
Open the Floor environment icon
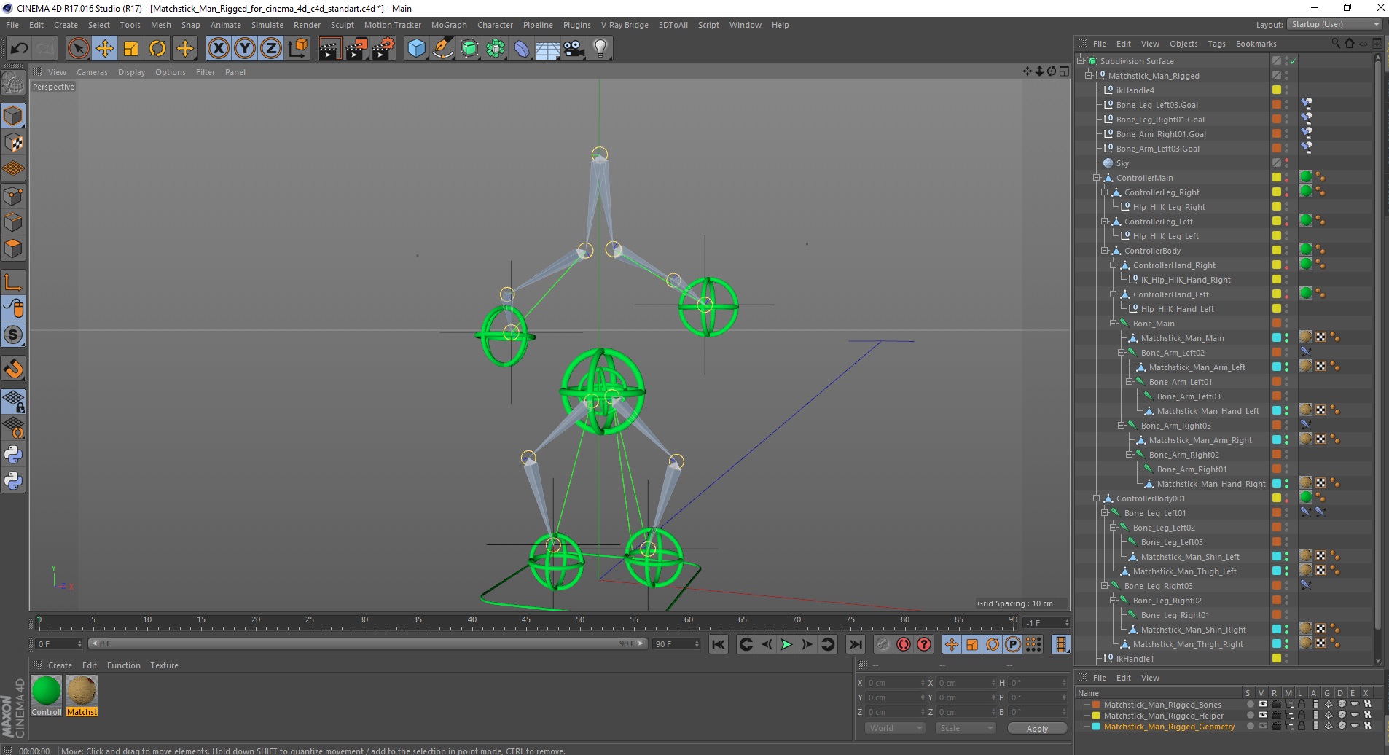point(548,48)
